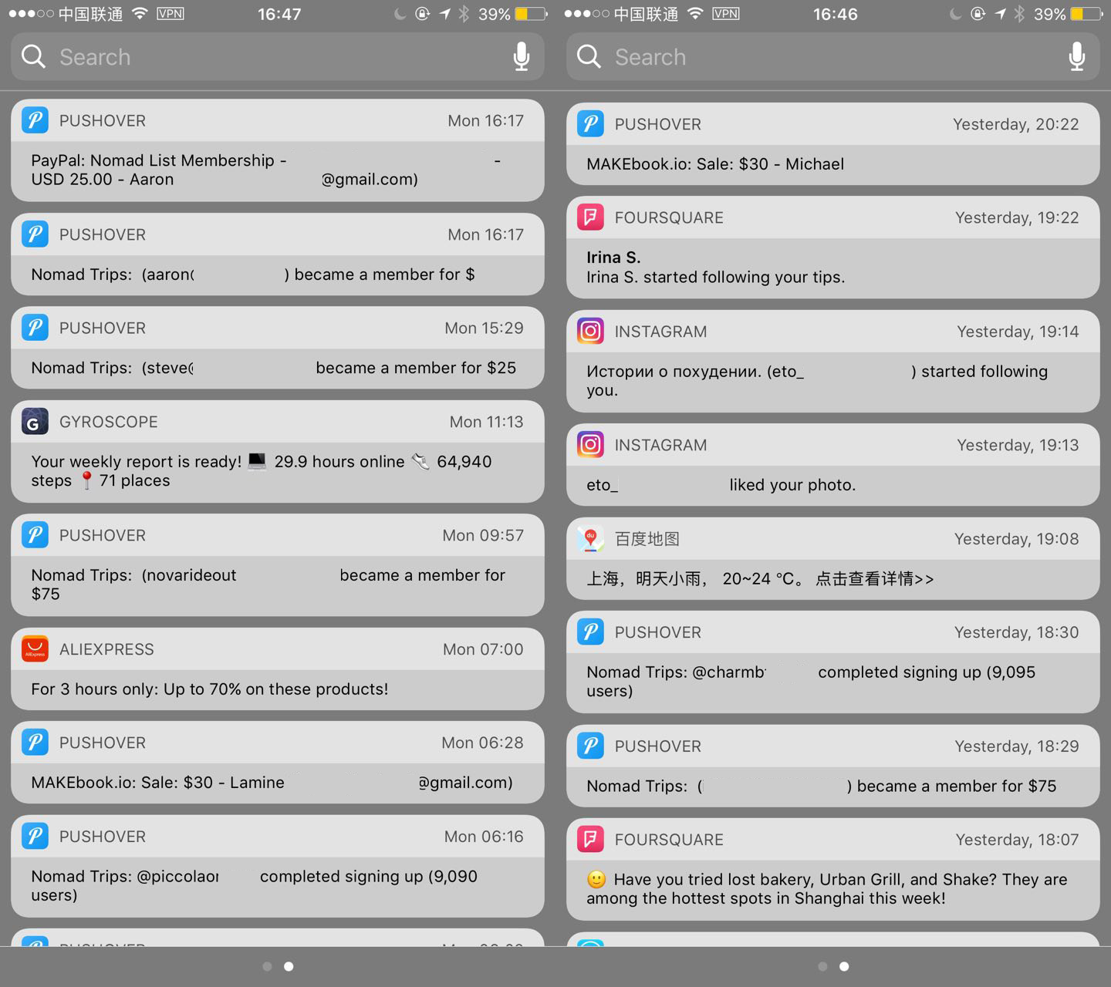Open the PayPal Nomad List Membership notification
The height and width of the screenshot is (987, 1111).
[278, 150]
